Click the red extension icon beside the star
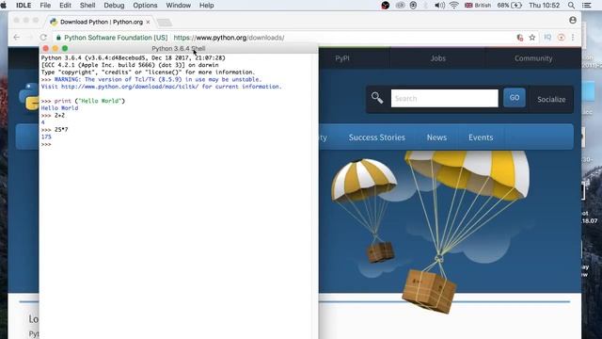This screenshot has width=602, height=339. coord(520,38)
